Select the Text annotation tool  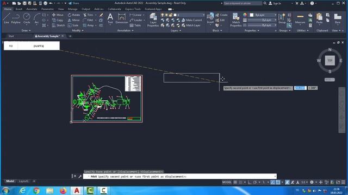point(110,18)
